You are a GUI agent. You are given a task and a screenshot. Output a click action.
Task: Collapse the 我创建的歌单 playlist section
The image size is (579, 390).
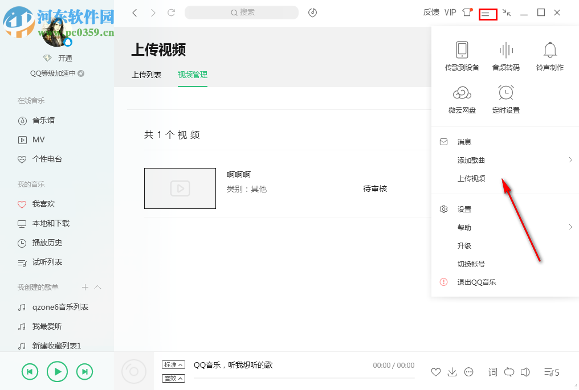99,287
